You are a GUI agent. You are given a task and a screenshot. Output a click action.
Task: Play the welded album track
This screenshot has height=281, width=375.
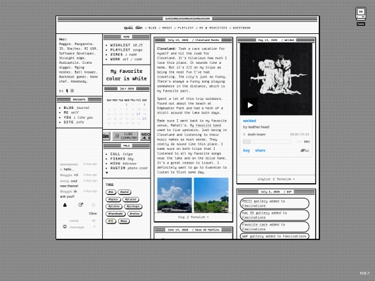[x=250, y=105]
